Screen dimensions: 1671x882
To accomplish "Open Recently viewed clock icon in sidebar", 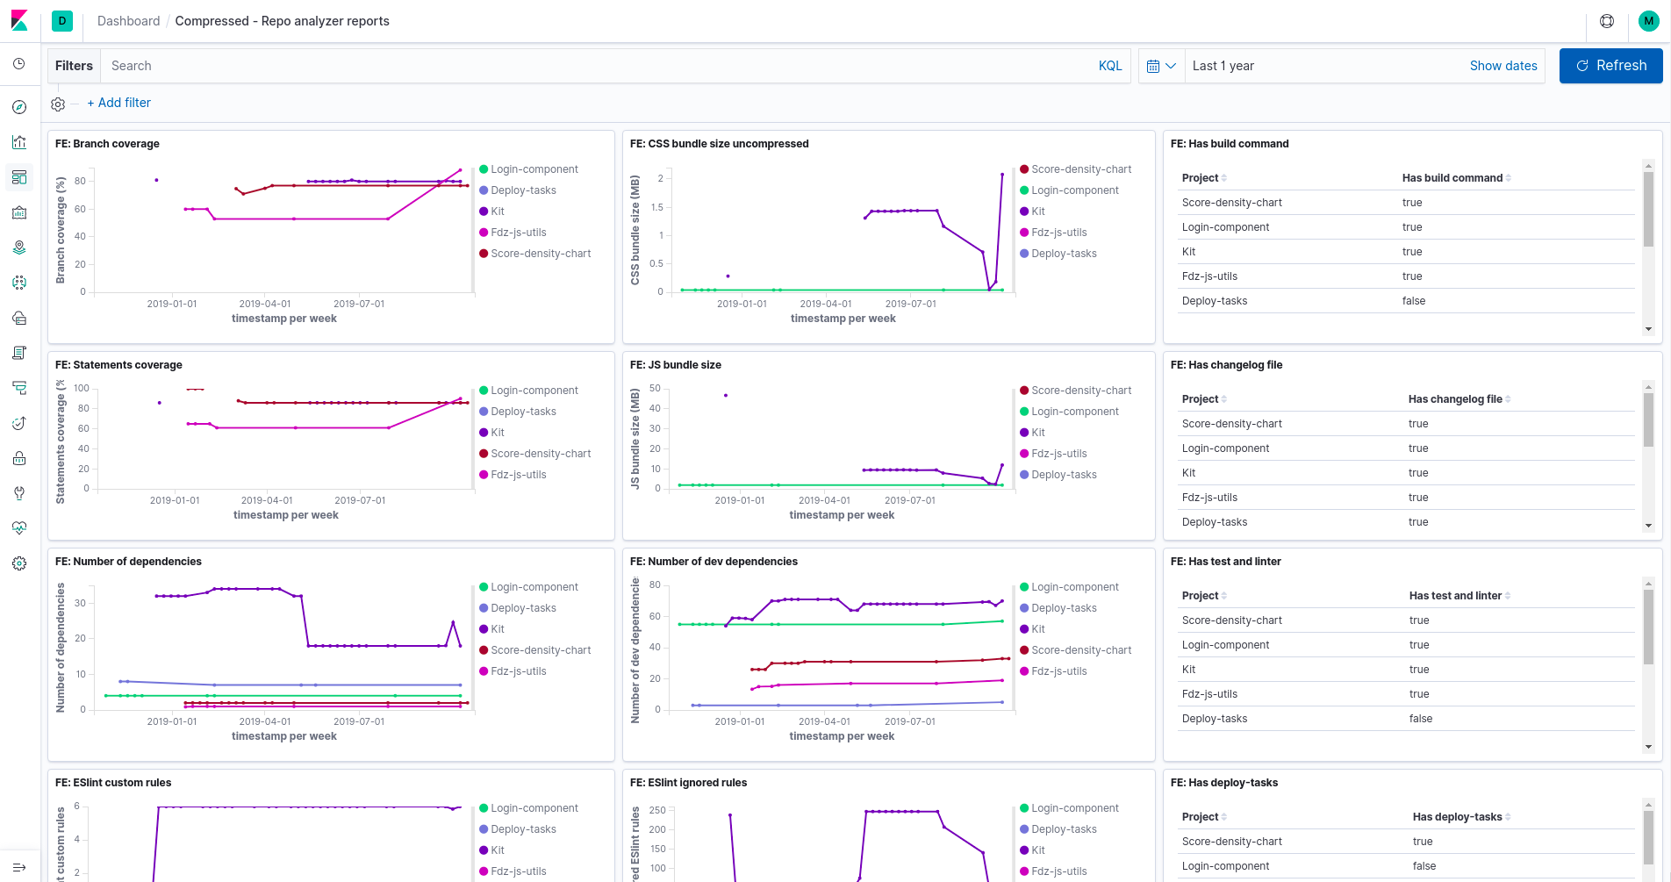I will (19, 64).
